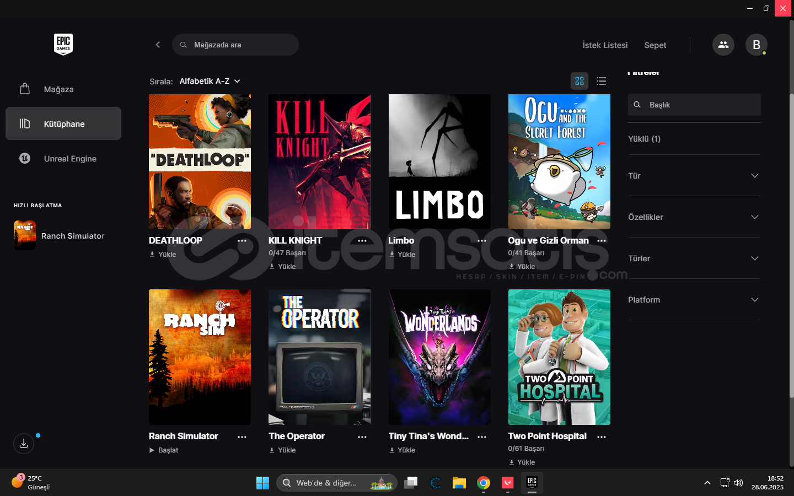Image resolution: width=794 pixels, height=496 pixels.
Task: Open the three-dot menu for Tiny Tina's Wonderlands
Action: click(x=482, y=436)
